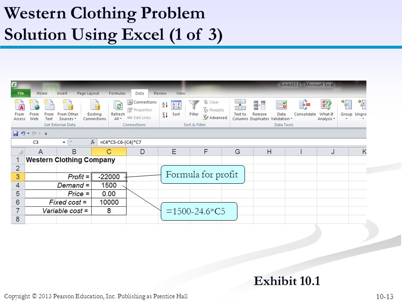The width and height of the screenshot is (402, 302).
Task: Expand the Undo history dropdown
Action: click(x=28, y=133)
